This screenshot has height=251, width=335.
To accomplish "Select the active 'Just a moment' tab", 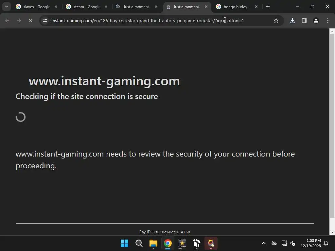I will [186, 7].
